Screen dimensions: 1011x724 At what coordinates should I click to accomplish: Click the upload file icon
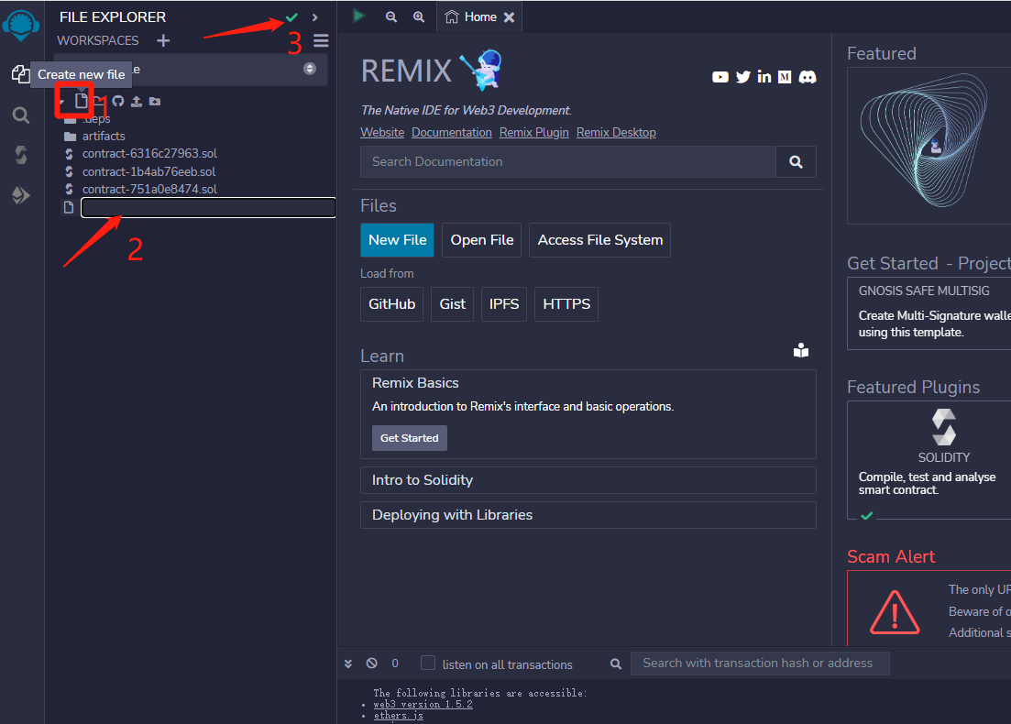point(136,101)
